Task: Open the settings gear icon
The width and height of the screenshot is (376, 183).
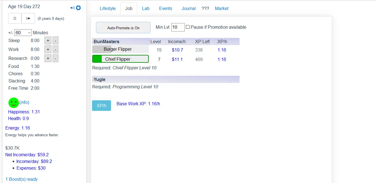Action: [x=78, y=8]
